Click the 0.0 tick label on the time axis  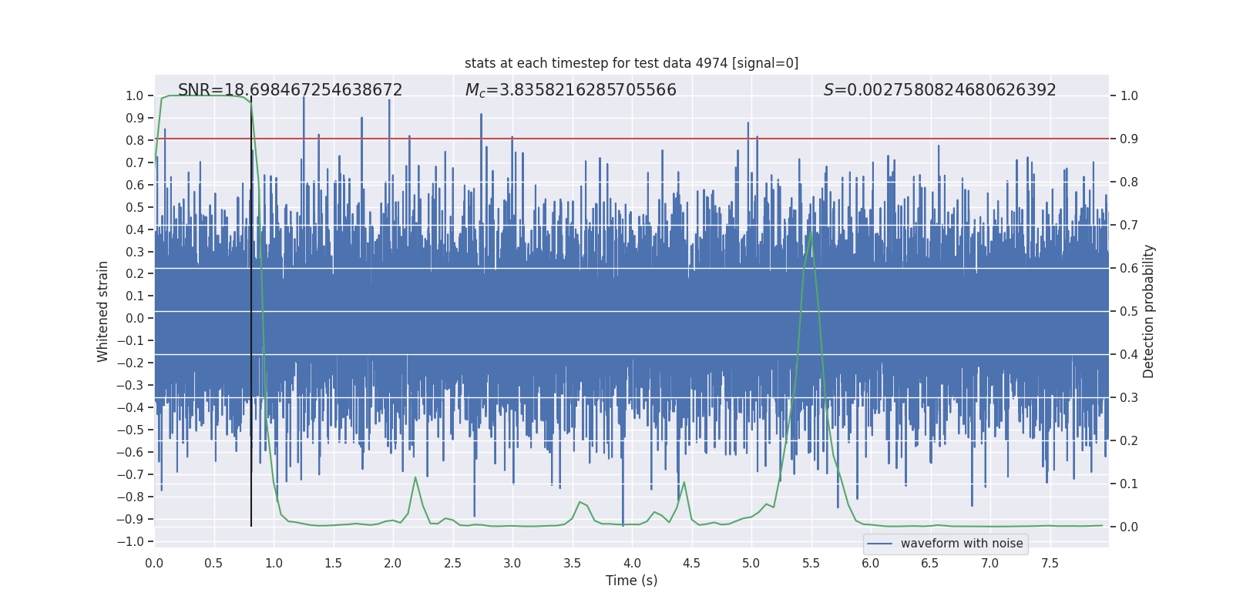154,564
